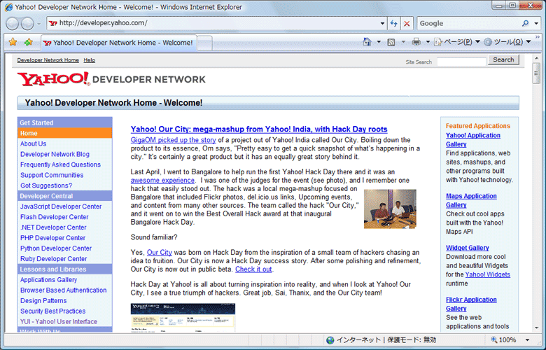Click the browser Back arrow button

click(13, 24)
